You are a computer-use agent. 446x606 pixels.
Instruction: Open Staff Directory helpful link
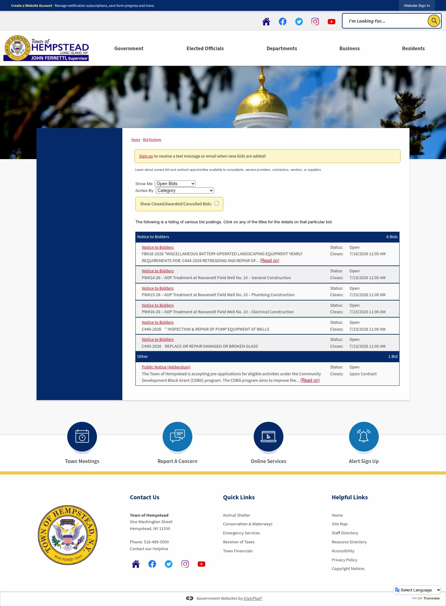point(345,533)
